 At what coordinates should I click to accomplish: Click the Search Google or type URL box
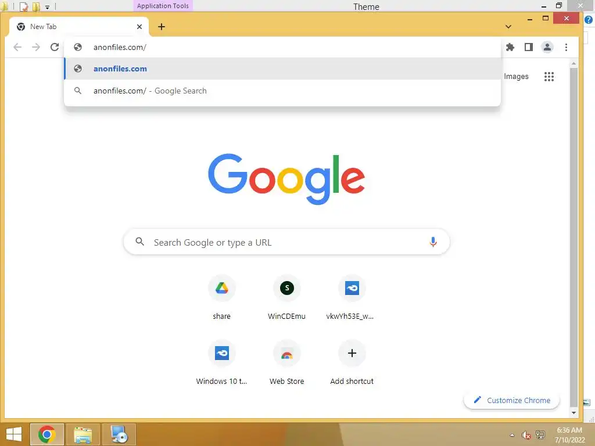tap(286, 242)
